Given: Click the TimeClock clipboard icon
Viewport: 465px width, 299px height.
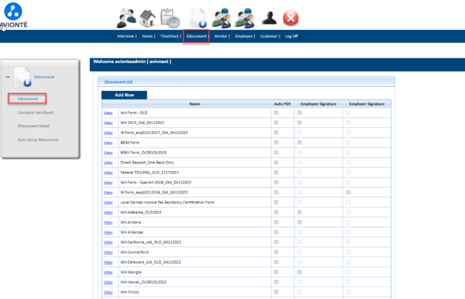Looking at the screenshot, I should (x=170, y=17).
